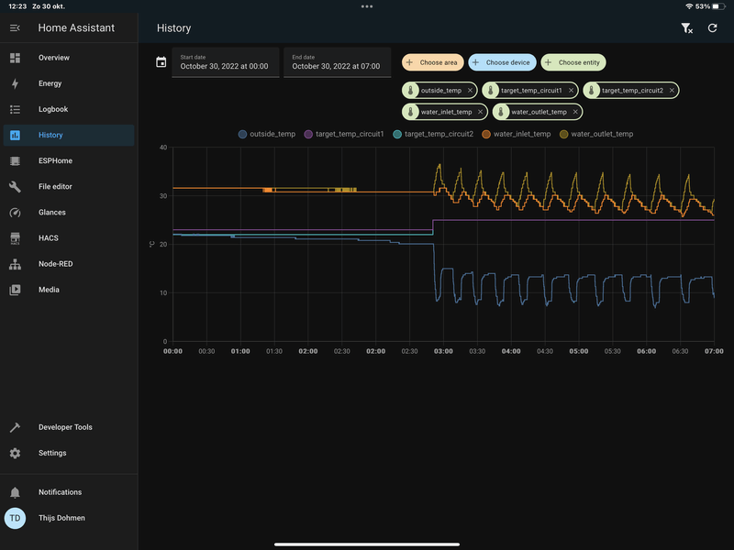This screenshot has height=550, width=734.
Task: Open the File editor page
Action: (69, 187)
